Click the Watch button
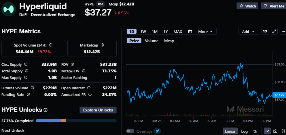286x135 pixels. [247, 6]
